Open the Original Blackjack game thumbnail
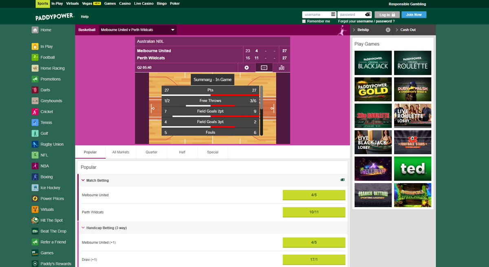489x267 pixels. pyautogui.click(x=373, y=63)
